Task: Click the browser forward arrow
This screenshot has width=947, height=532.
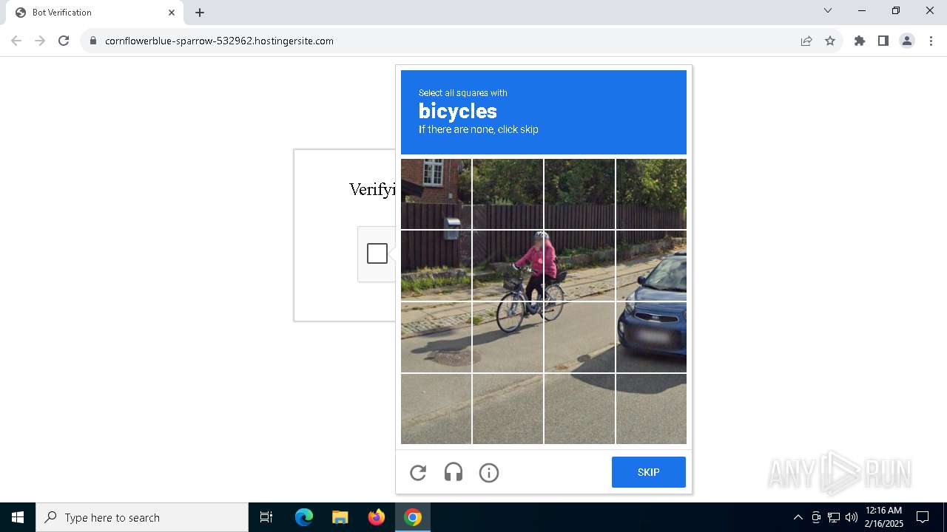Action: 40,41
